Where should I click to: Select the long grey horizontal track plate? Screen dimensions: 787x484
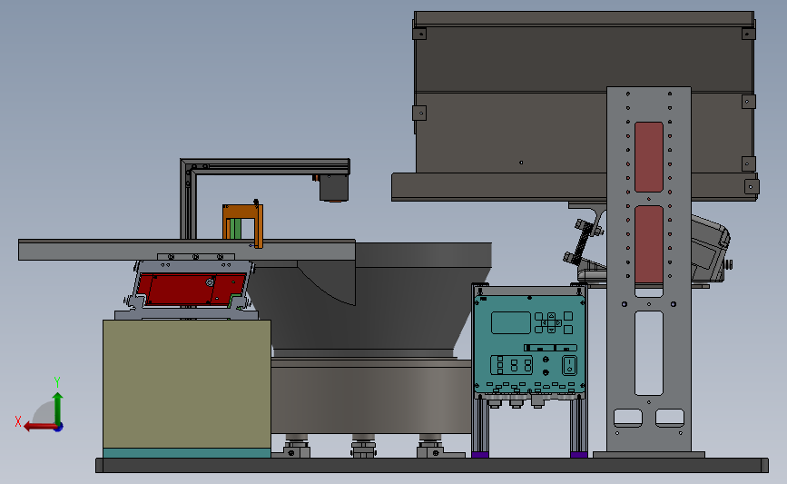click(x=187, y=250)
